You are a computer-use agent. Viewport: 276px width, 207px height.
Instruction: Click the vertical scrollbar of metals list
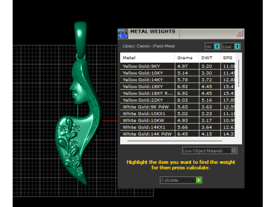coord(239,74)
